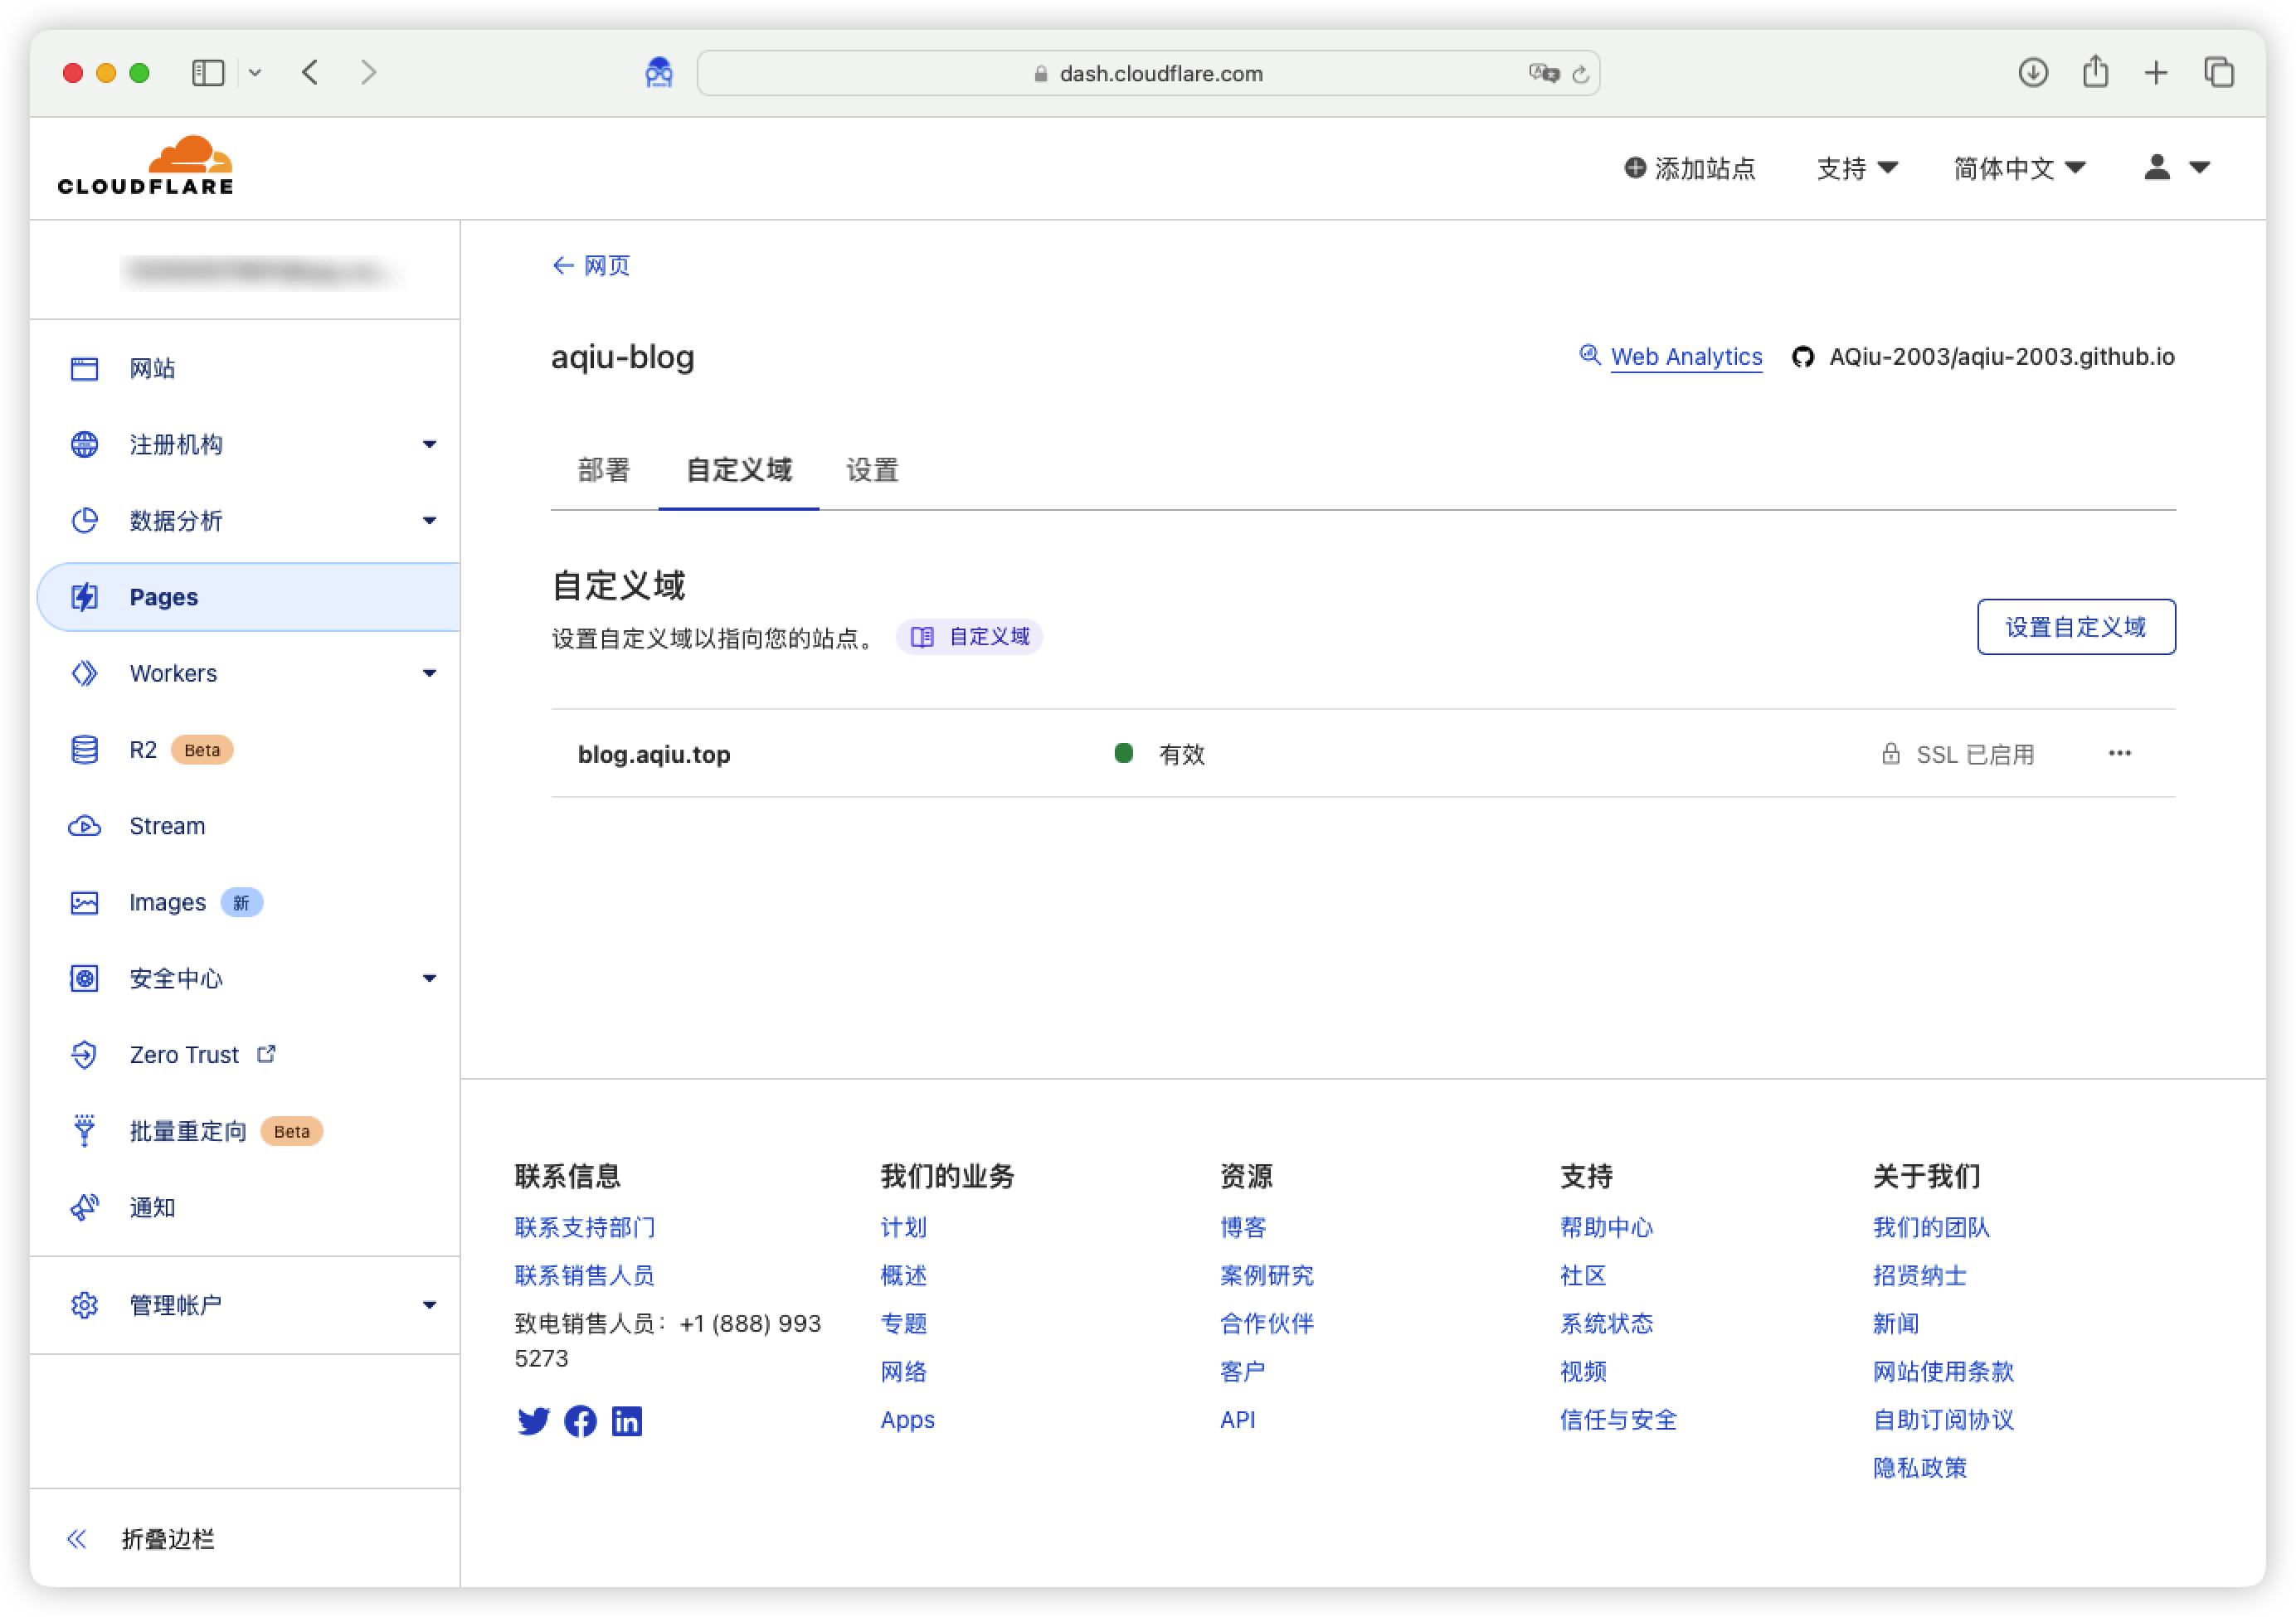The width and height of the screenshot is (2296, 1617).
Task: Click the 设置自定义域 button
Action: [x=2075, y=627]
